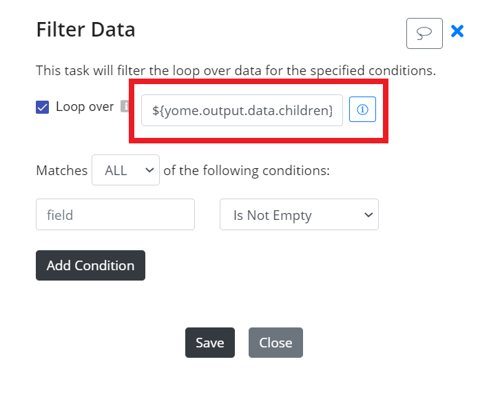489x395 pixels.
Task: Click chevron arrow in Is Not Empty selector
Action: coord(368,215)
